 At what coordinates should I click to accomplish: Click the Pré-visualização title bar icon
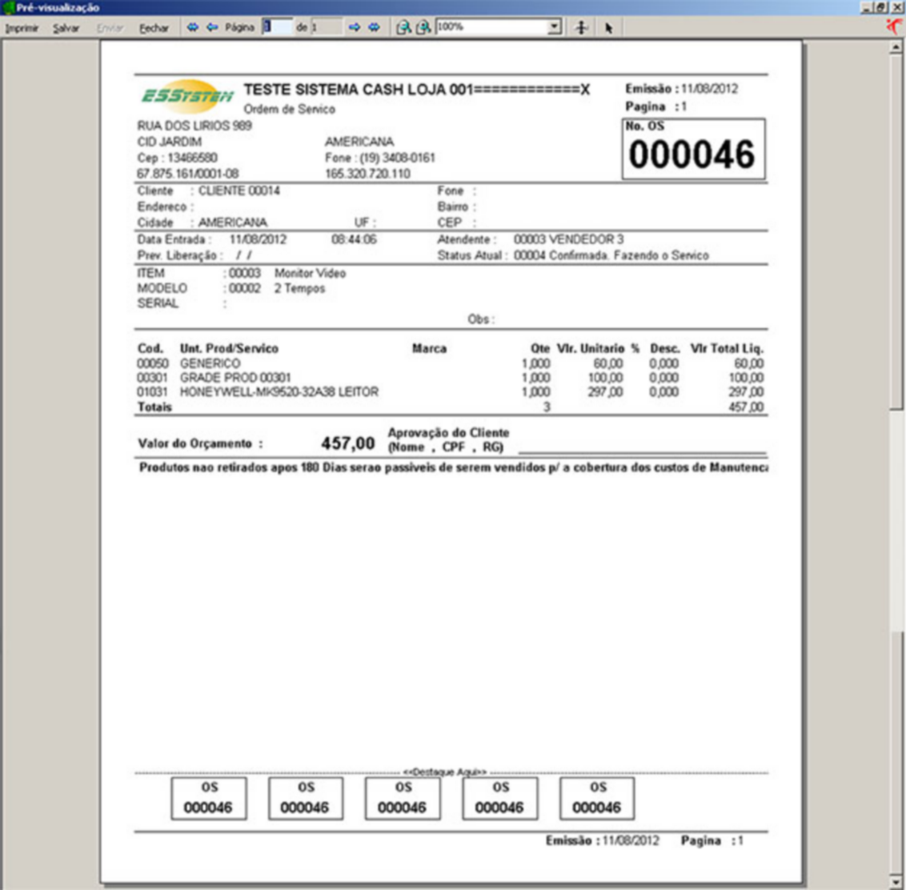click(x=8, y=7)
